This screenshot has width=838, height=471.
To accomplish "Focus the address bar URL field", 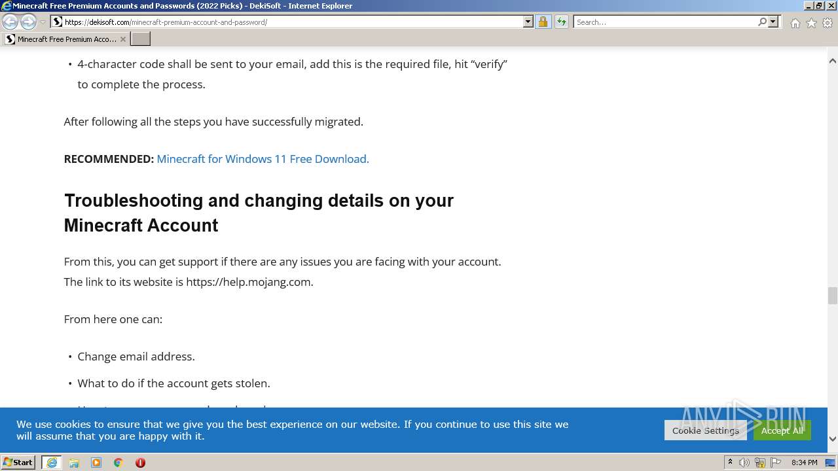I will coord(293,22).
